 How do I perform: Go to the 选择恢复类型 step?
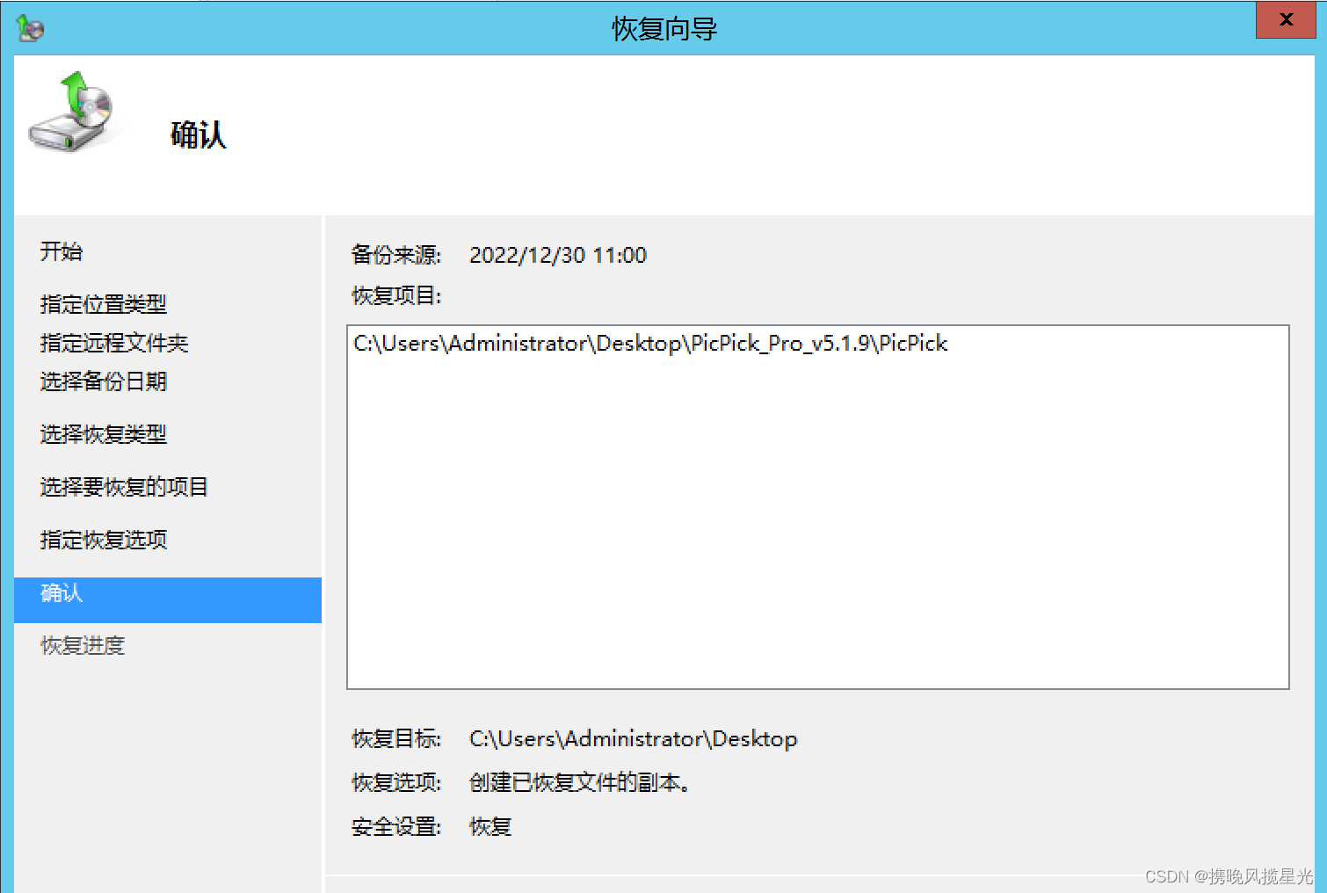(103, 434)
